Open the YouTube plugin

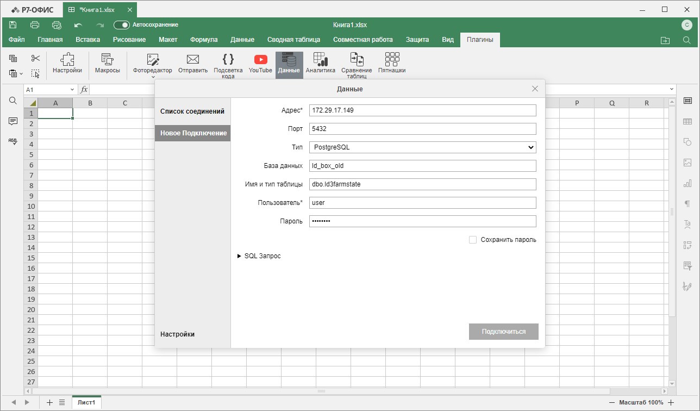point(260,63)
